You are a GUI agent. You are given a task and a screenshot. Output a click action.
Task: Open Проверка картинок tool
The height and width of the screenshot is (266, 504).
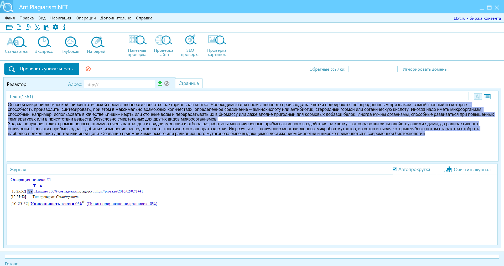click(x=217, y=46)
